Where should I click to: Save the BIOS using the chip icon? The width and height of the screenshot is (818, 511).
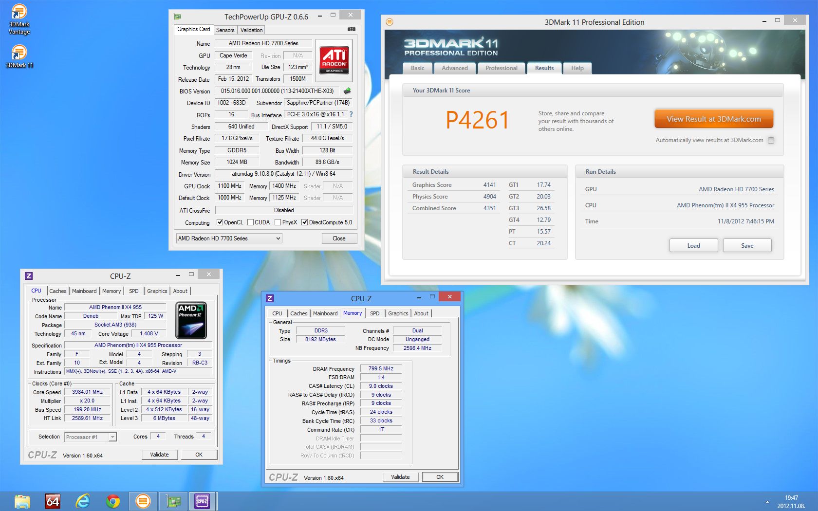point(347,91)
